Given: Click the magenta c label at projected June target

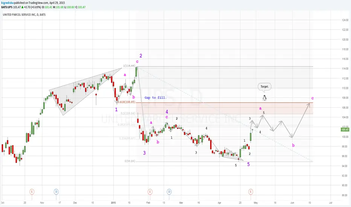Looking at the screenshot, I should (x=313, y=98).
